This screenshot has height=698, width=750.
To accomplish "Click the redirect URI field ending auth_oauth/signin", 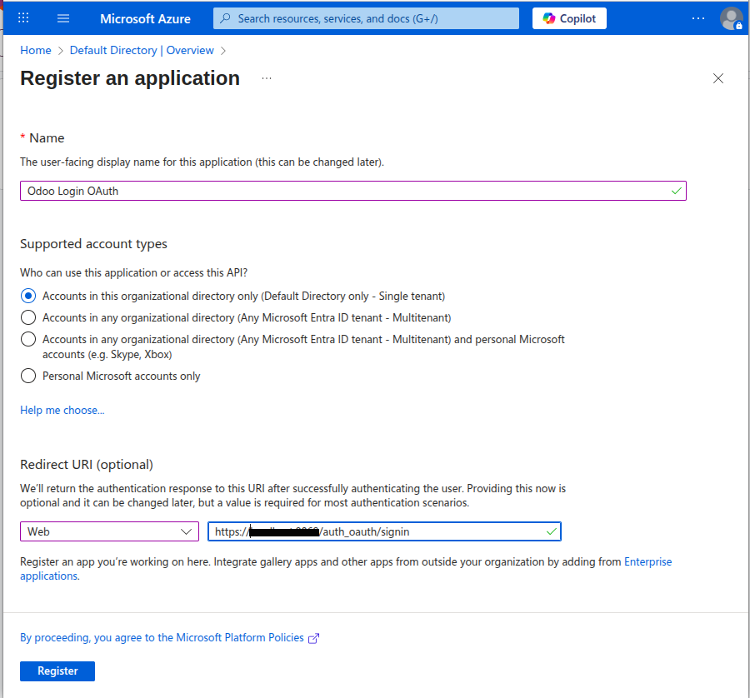I will pyautogui.click(x=384, y=531).
